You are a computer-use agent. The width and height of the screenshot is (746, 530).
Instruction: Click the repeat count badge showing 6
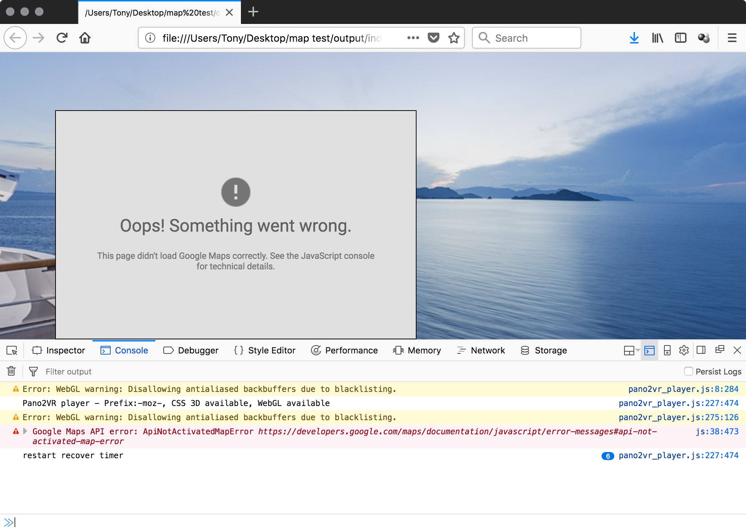[x=608, y=456]
